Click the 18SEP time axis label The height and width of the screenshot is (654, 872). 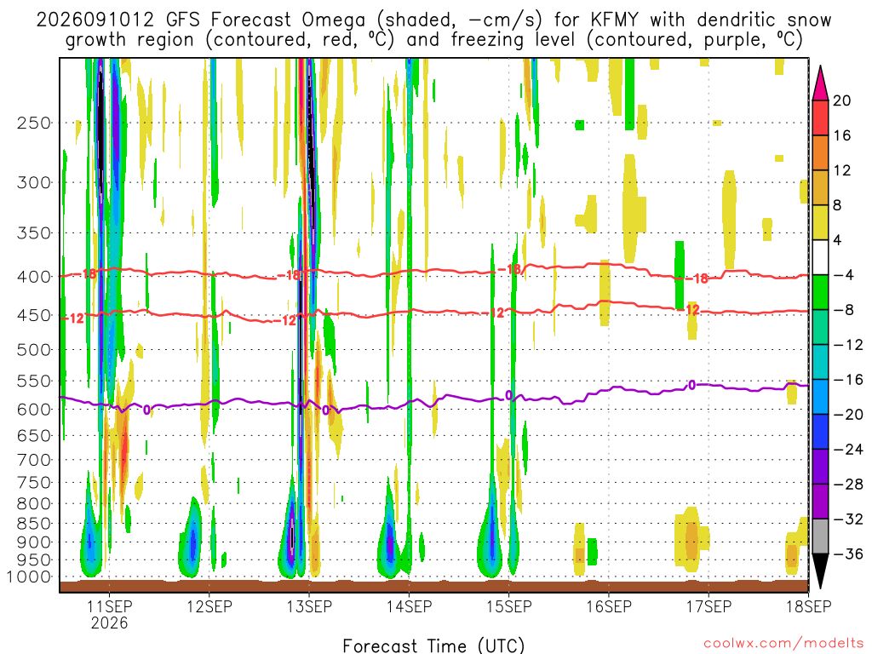click(809, 606)
